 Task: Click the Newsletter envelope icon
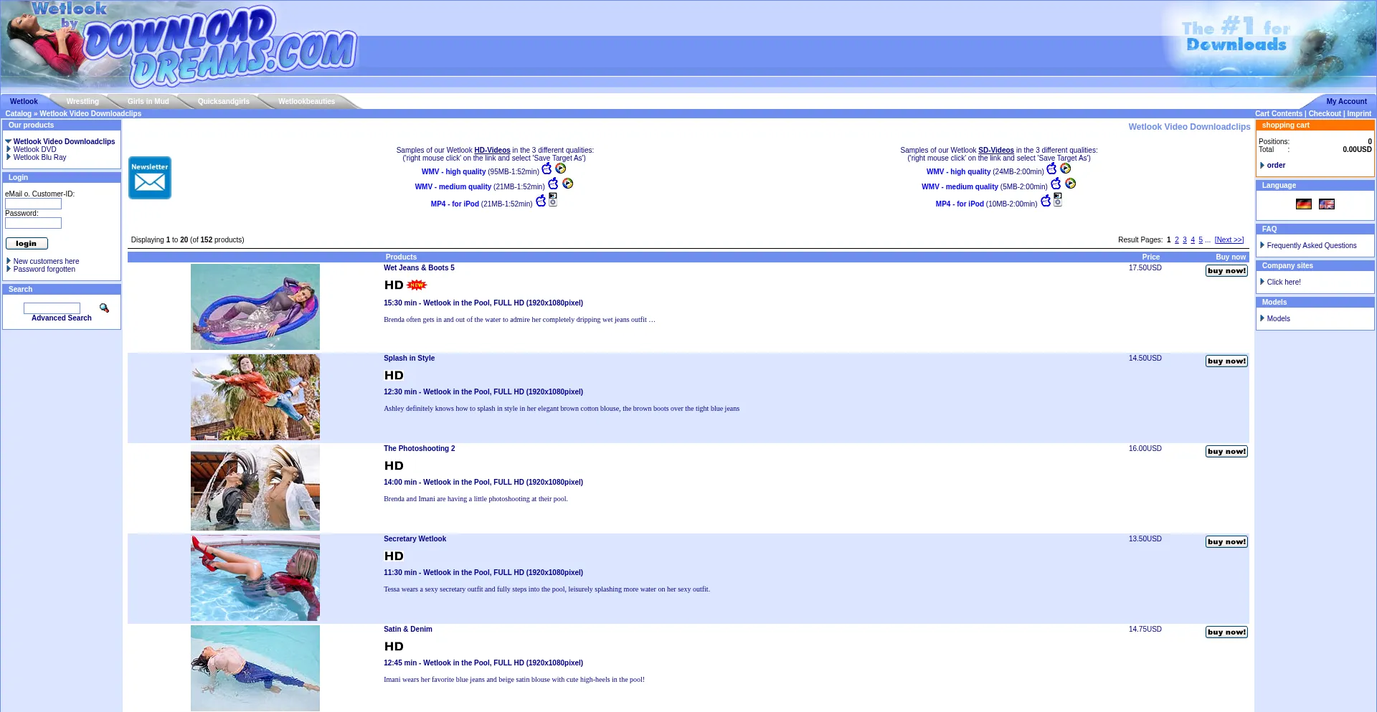tap(150, 178)
